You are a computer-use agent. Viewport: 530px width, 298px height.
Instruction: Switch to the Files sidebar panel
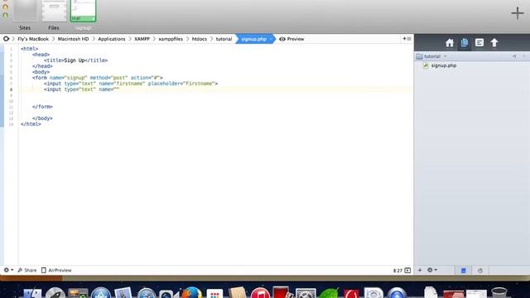[465, 42]
